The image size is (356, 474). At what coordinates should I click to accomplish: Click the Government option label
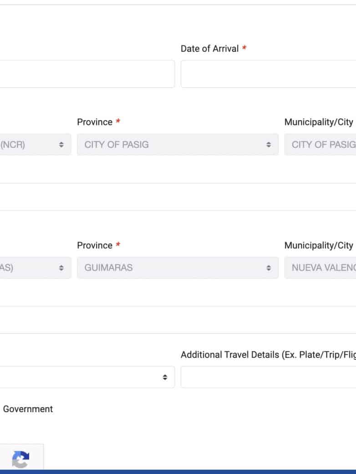pyautogui.click(x=28, y=409)
